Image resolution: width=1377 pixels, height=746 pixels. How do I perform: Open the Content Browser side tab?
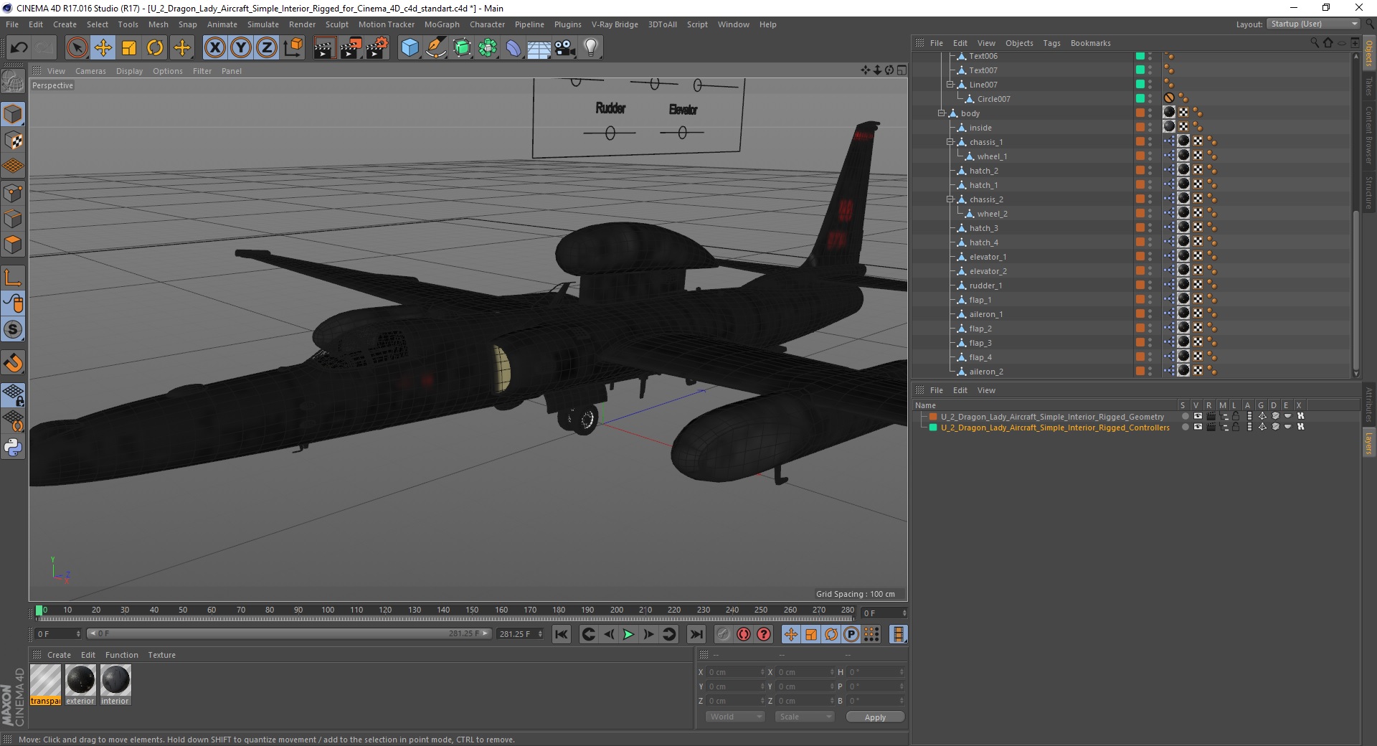click(1368, 135)
